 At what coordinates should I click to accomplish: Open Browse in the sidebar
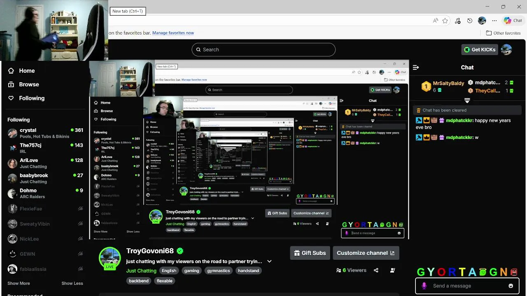pos(23,84)
